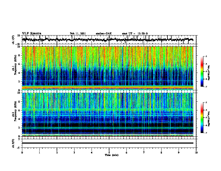The width and height of the screenshot is (221, 171).
Task: Click the time axis tick label "2"
Action: pyautogui.click(x=57, y=153)
